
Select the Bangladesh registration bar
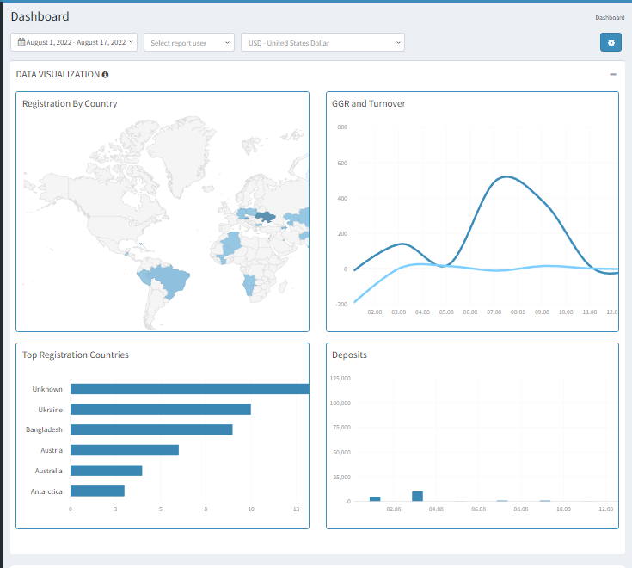[x=151, y=429]
